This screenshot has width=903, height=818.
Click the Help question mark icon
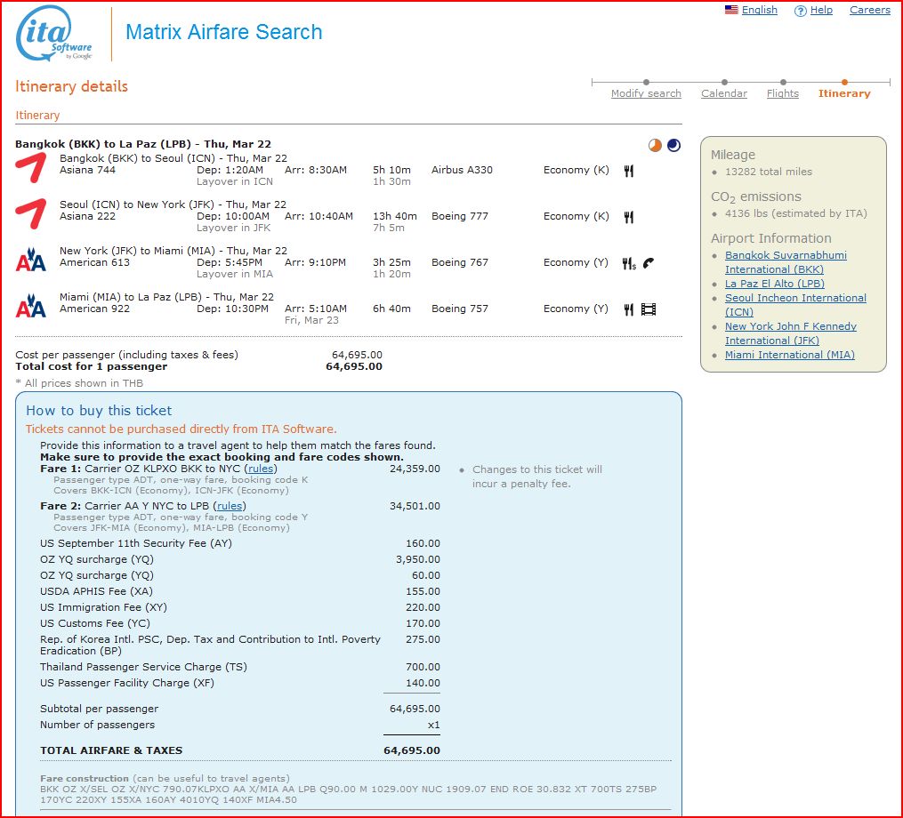[x=800, y=11]
